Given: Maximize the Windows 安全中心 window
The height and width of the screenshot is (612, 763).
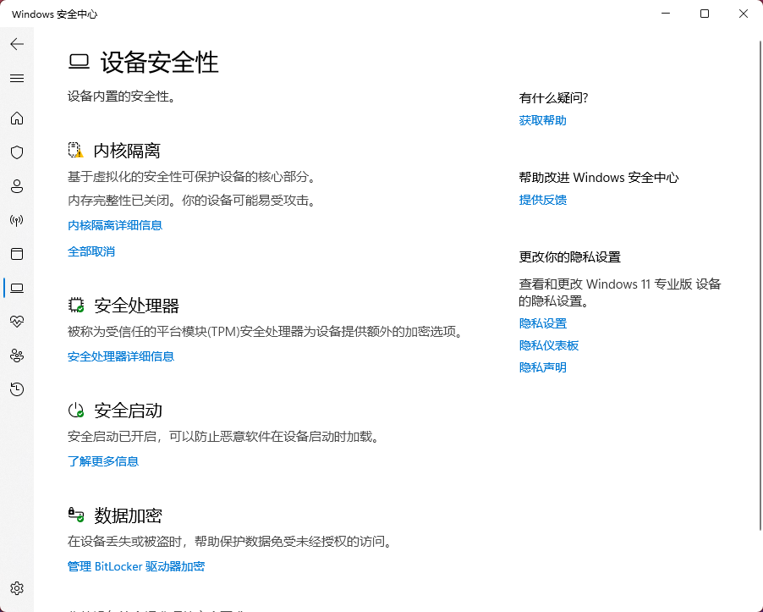Looking at the screenshot, I should (x=704, y=14).
